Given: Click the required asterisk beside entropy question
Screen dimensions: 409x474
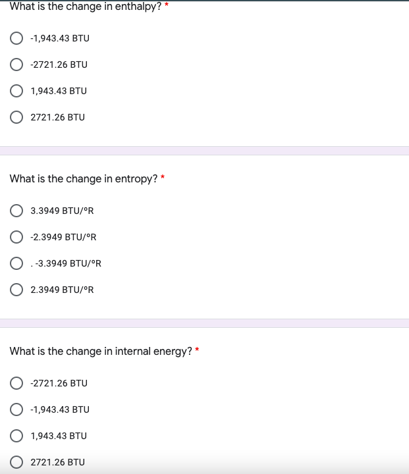Looking at the screenshot, I should 163,177.
